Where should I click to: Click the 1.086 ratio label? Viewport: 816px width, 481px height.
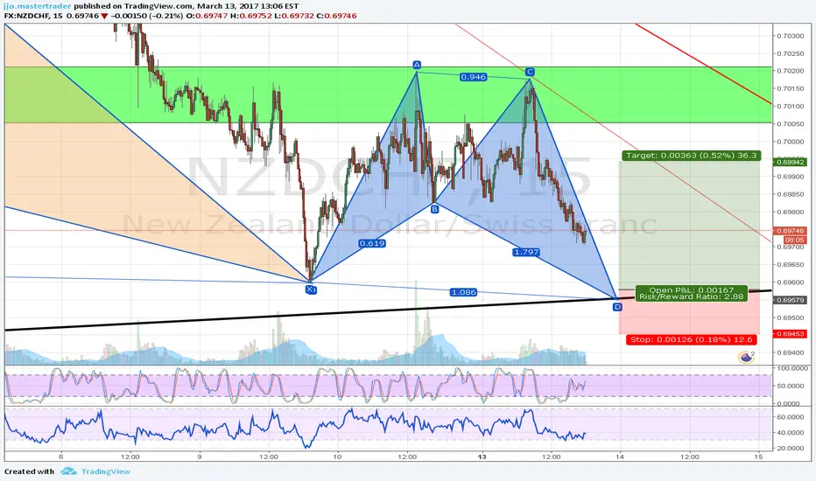pyautogui.click(x=464, y=292)
